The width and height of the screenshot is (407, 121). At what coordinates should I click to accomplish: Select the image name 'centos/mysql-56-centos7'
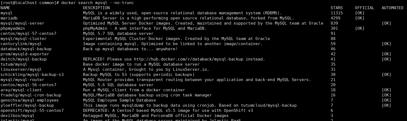[28, 85]
